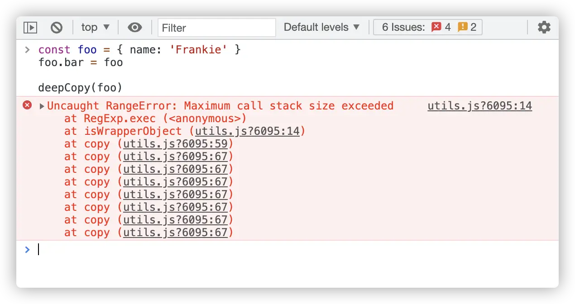
Task: Open the top context dropdown
Action: coord(96,27)
